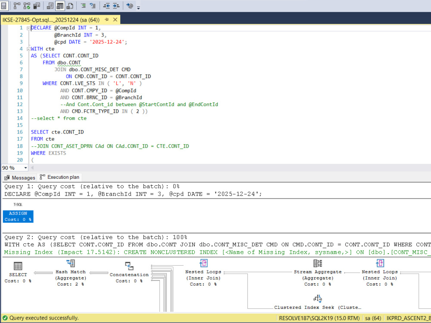Select the IKSE-27845-Opt.sql document tab
The image size is (431, 323).
pyautogui.click(x=51, y=20)
